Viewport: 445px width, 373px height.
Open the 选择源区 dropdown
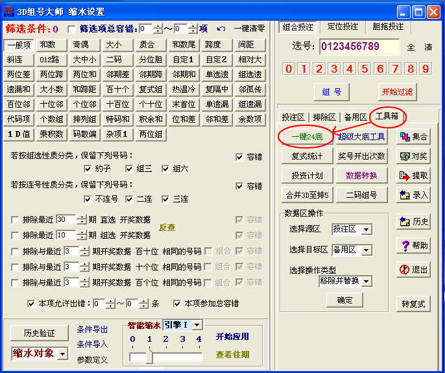click(x=367, y=229)
